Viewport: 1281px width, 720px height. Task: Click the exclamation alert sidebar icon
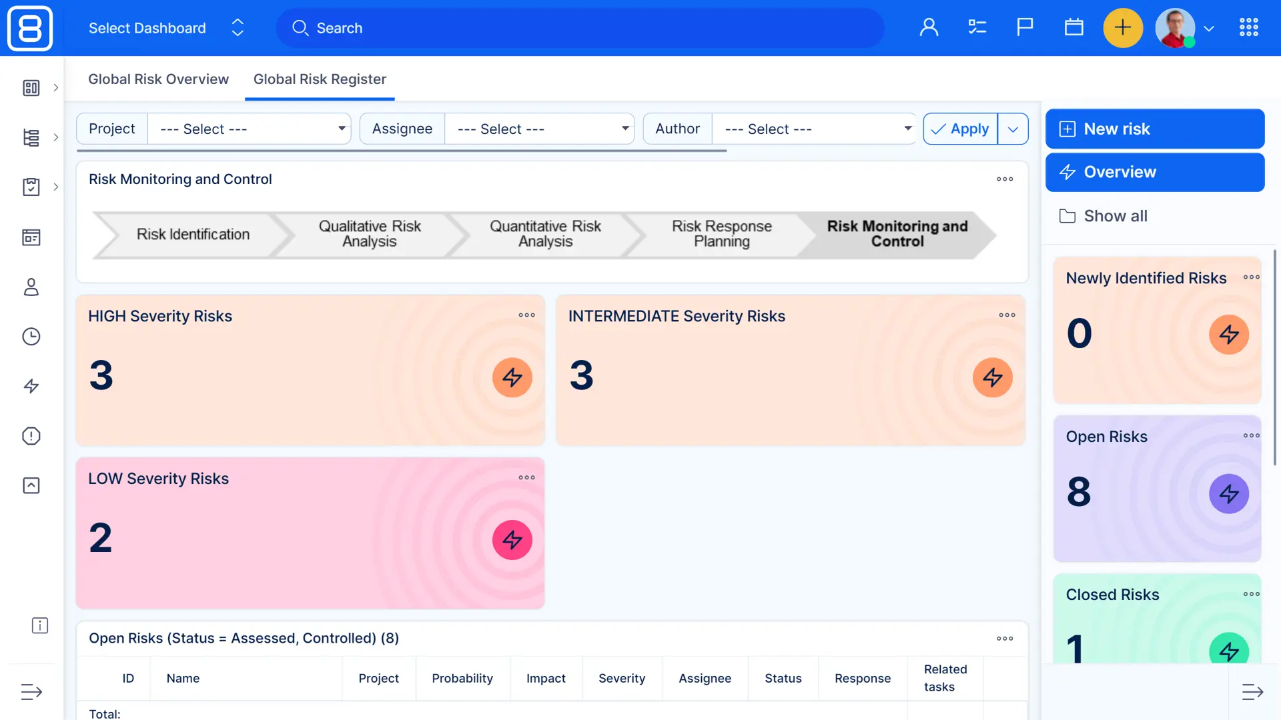31,436
